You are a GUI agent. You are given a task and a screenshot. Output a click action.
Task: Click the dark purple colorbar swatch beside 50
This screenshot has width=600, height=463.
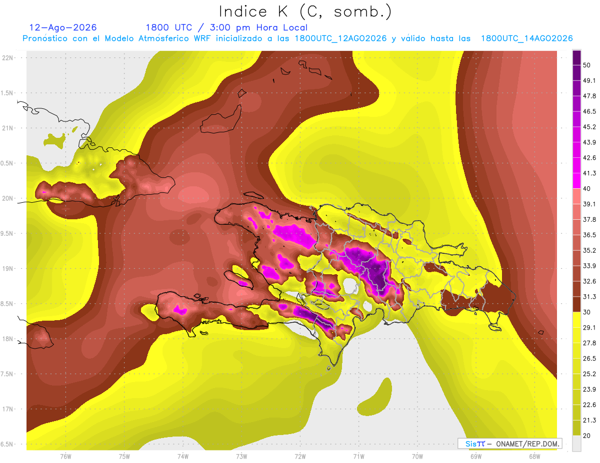(576, 56)
